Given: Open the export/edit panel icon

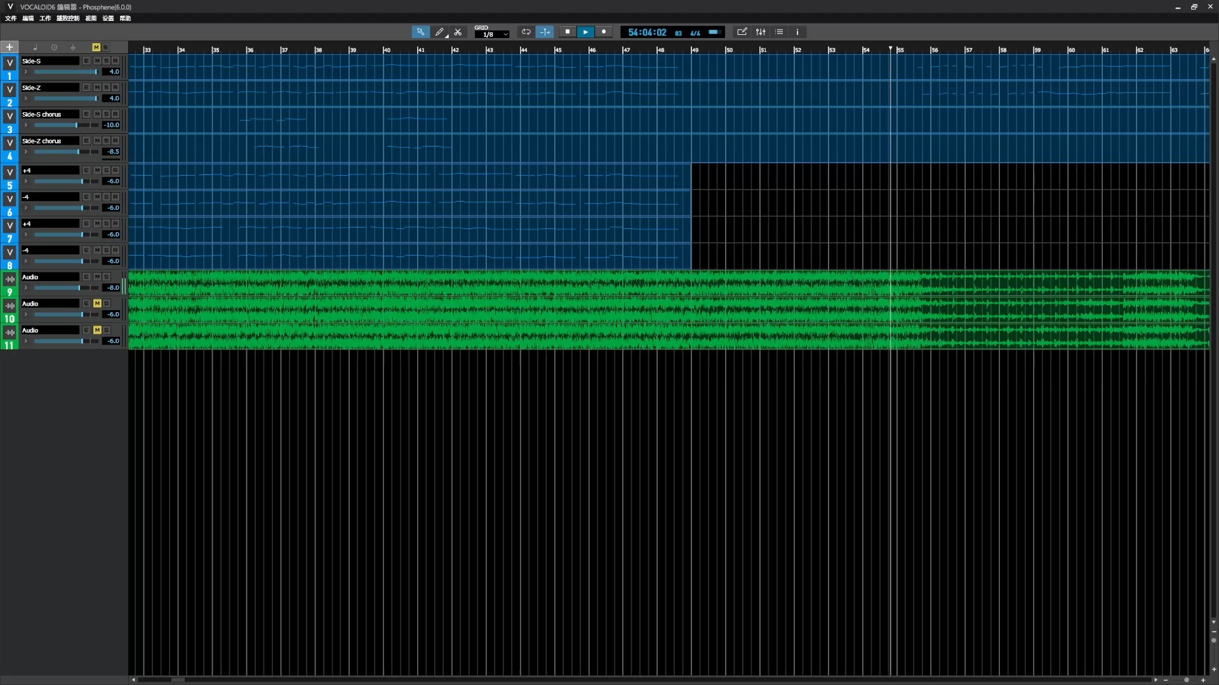Looking at the screenshot, I should pos(742,32).
